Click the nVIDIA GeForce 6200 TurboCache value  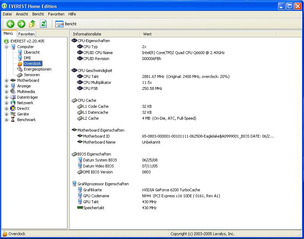(x=171, y=190)
